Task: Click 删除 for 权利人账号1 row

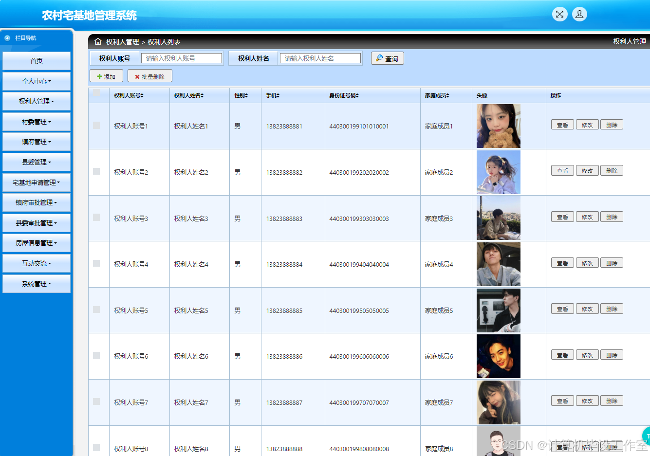Action: [612, 125]
